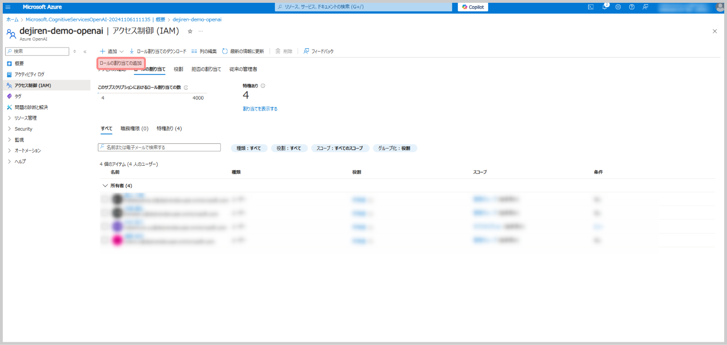Launch Copilot
Viewport: 727px width, 345px height.
[x=473, y=7]
